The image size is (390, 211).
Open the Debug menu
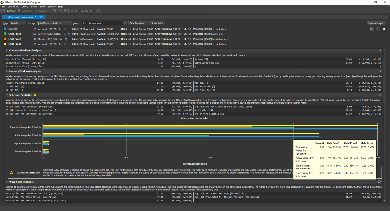coord(25,6)
